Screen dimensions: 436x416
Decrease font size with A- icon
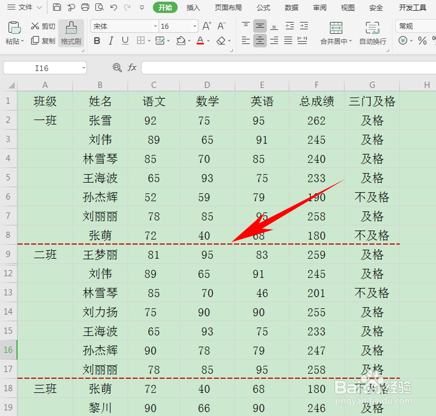221,26
